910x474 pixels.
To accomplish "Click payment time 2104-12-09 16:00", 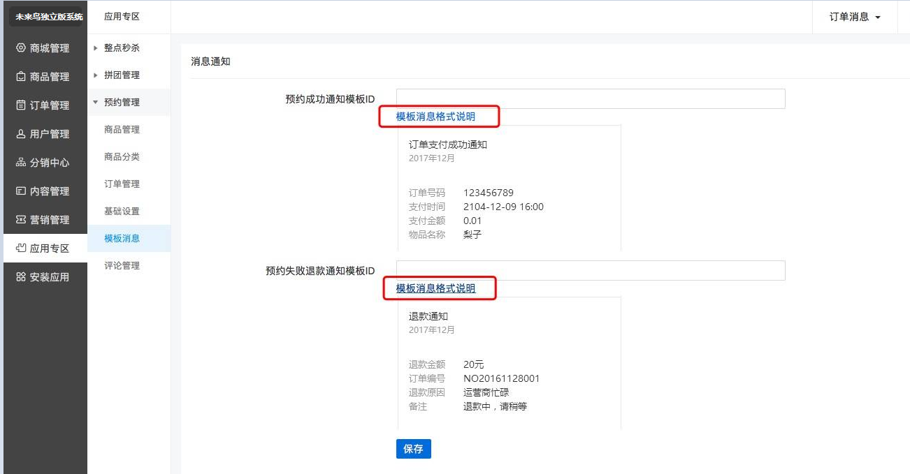I will [503, 207].
